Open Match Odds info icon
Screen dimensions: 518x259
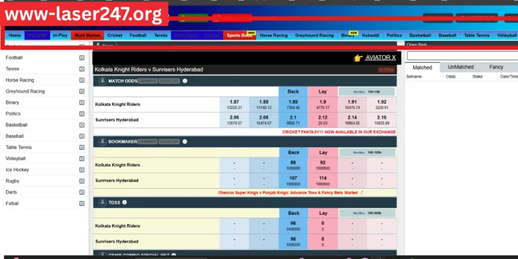pos(185,81)
